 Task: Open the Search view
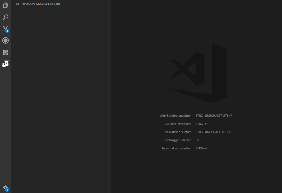[6, 17]
